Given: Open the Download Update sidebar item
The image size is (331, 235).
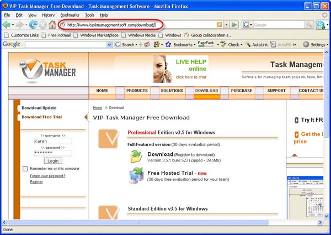Looking at the screenshot, I should pyautogui.click(x=39, y=108).
